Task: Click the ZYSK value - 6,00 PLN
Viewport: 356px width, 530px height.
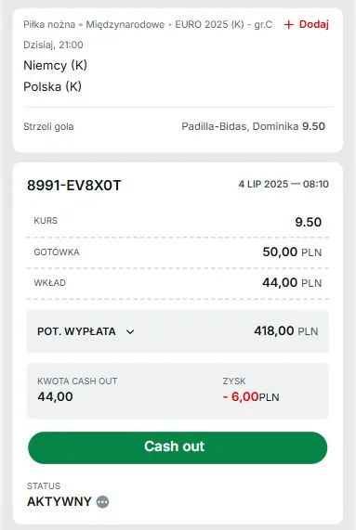Action: [x=251, y=396]
